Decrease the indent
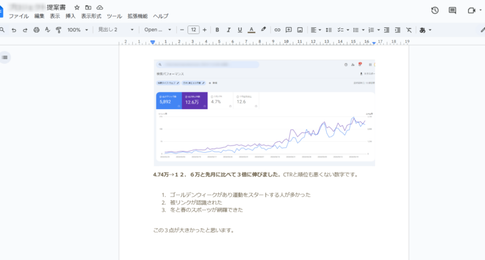 386,30
